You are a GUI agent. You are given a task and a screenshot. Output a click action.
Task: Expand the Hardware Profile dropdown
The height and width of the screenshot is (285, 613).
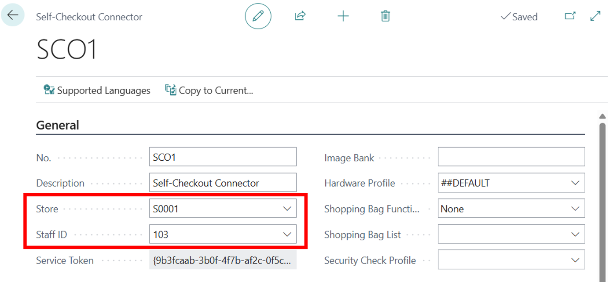pos(575,183)
